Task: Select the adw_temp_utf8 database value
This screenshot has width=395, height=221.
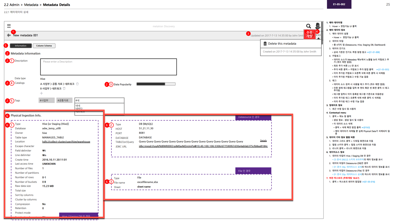Action: (x=51, y=128)
